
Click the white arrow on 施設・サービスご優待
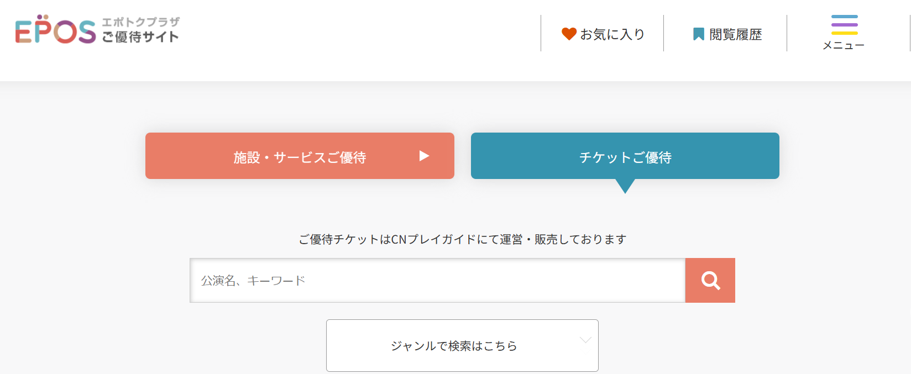[x=424, y=156]
